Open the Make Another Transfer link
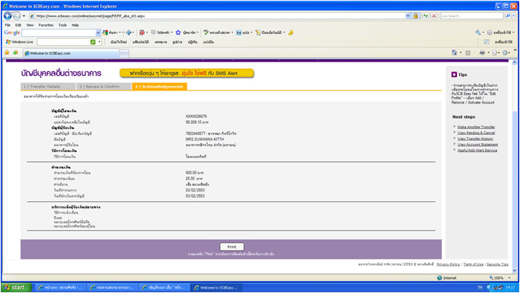Image resolution: width=520 pixels, height=293 pixels. [x=476, y=127]
